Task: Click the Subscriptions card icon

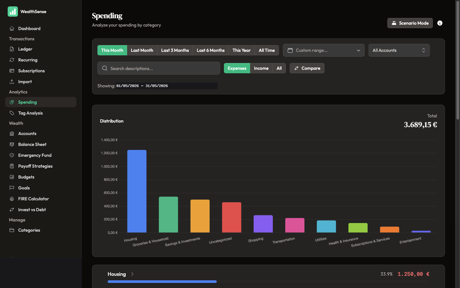Action: (x=12, y=71)
